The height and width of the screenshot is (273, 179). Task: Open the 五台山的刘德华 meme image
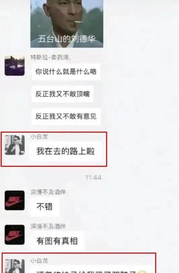pos(67,24)
